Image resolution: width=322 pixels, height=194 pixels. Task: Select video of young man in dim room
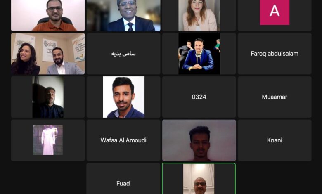199,140
